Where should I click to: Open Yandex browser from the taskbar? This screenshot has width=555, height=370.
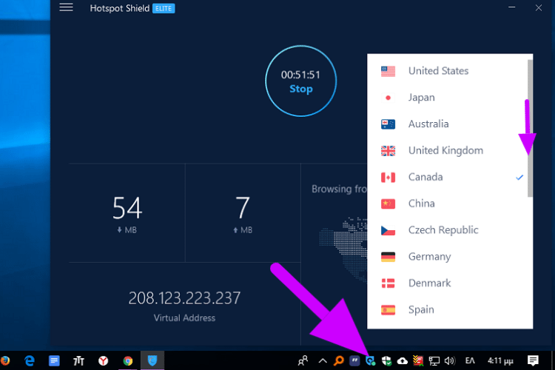click(x=103, y=361)
